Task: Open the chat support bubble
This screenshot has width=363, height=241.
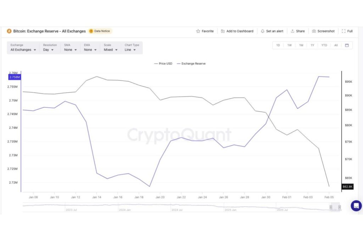Action: click(356, 206)
